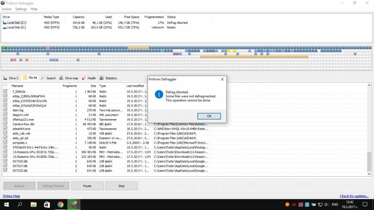Open the Drive map tab
This screenshot has width=374, height=210.
(69, 78)
